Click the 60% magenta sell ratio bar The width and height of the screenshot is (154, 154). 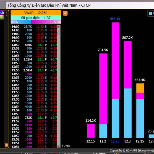pyautogui.click(x=46, y=22)
